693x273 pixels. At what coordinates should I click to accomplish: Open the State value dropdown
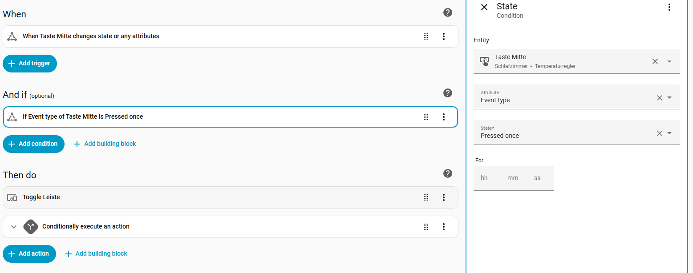click(669, 133)
